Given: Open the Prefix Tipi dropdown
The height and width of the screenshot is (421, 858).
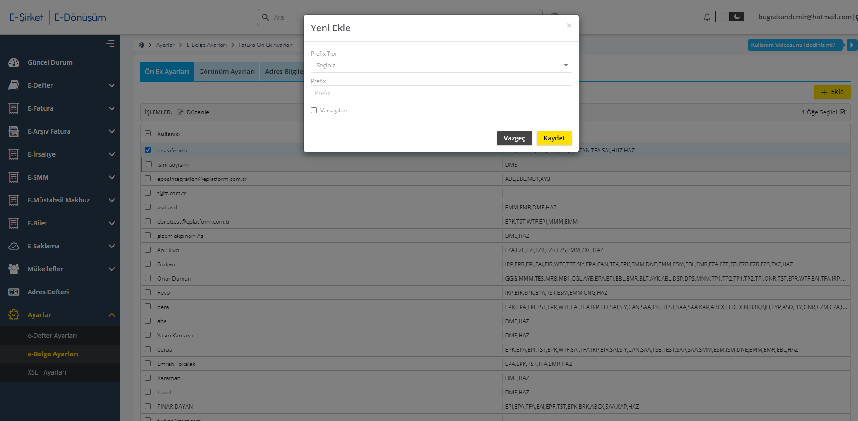Looking at the screenshot, I should (x=441, y=65).
